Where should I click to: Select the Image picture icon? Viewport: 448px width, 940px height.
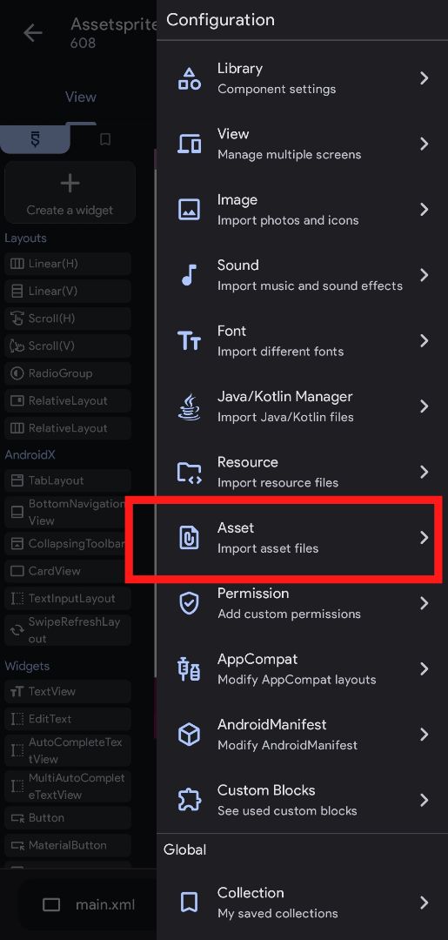point(190,210)
